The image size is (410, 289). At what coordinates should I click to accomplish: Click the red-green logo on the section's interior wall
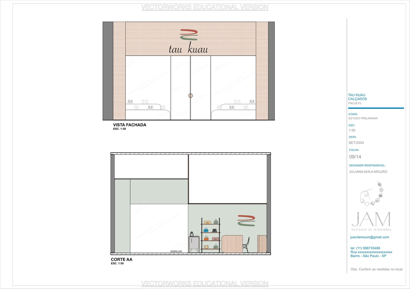246,221
